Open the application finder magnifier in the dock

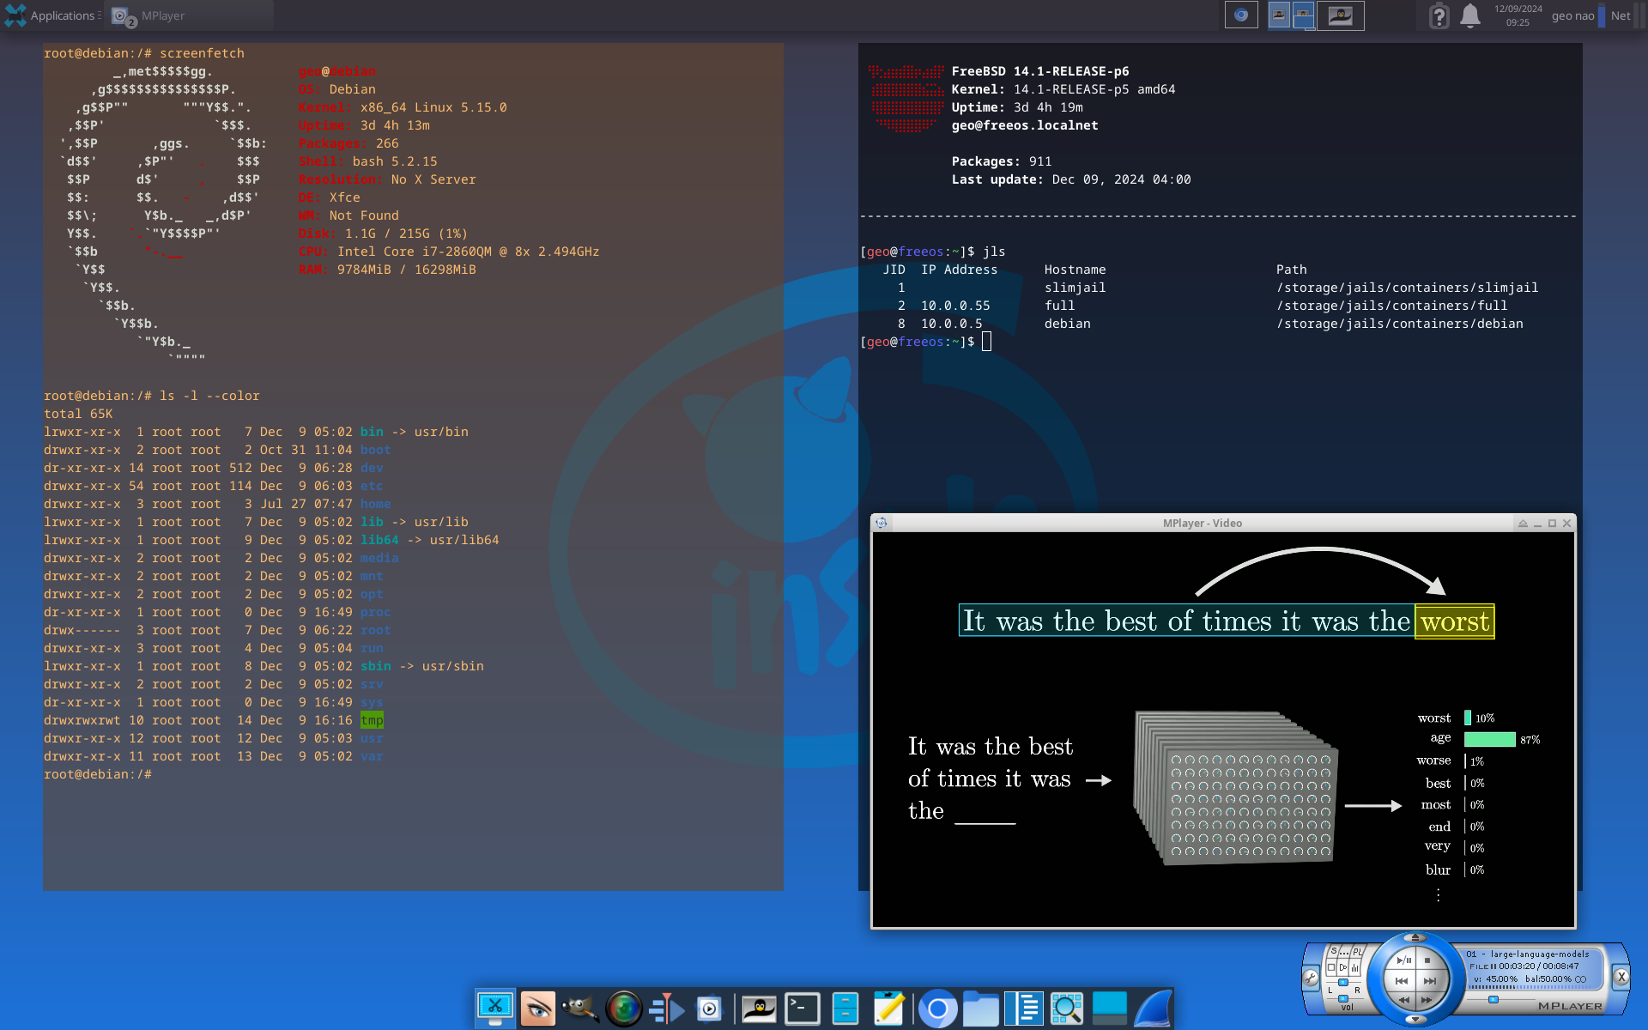1066,1009
